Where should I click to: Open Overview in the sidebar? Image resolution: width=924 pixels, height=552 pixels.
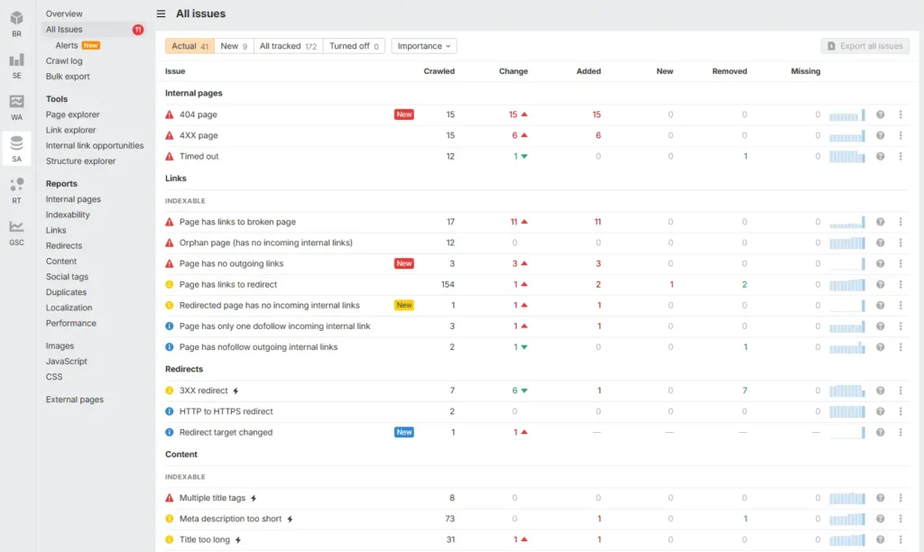click(64, 14)
